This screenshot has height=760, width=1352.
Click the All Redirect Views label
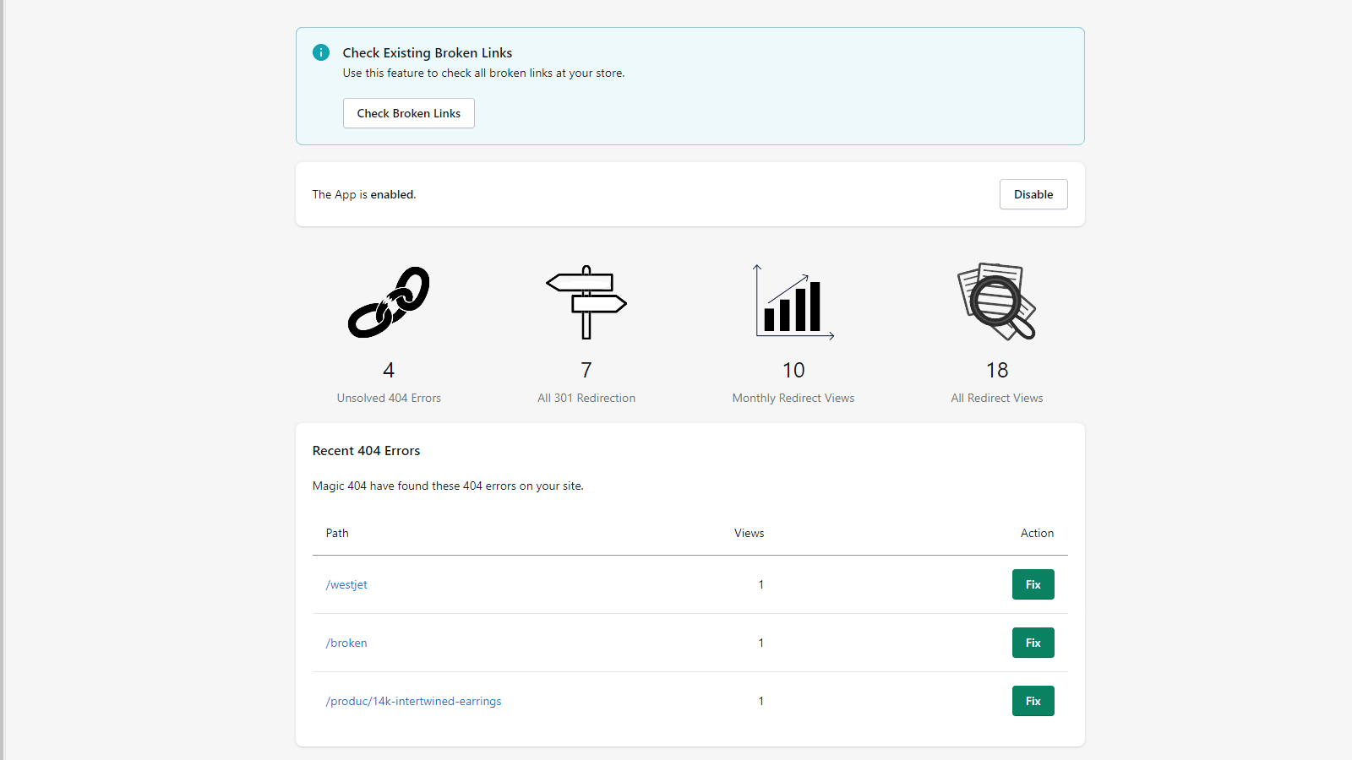click(x=997, y=398)
